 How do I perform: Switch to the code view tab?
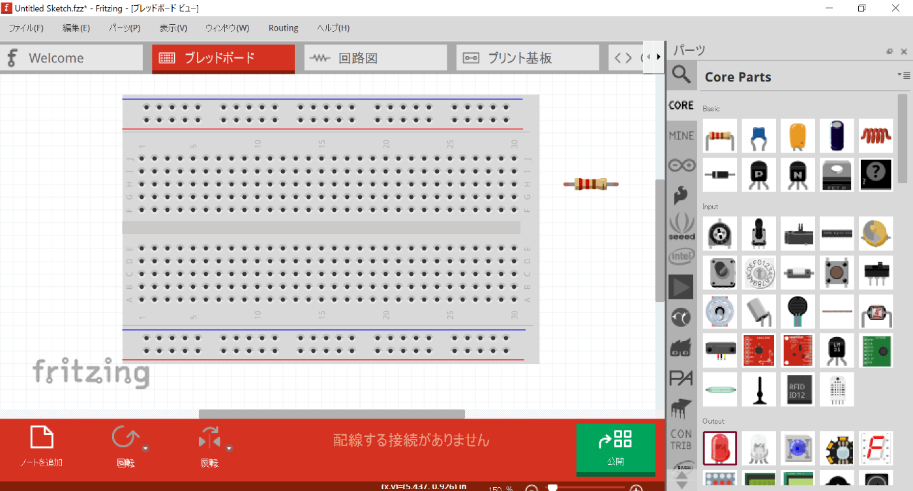(x=626, y=58)
